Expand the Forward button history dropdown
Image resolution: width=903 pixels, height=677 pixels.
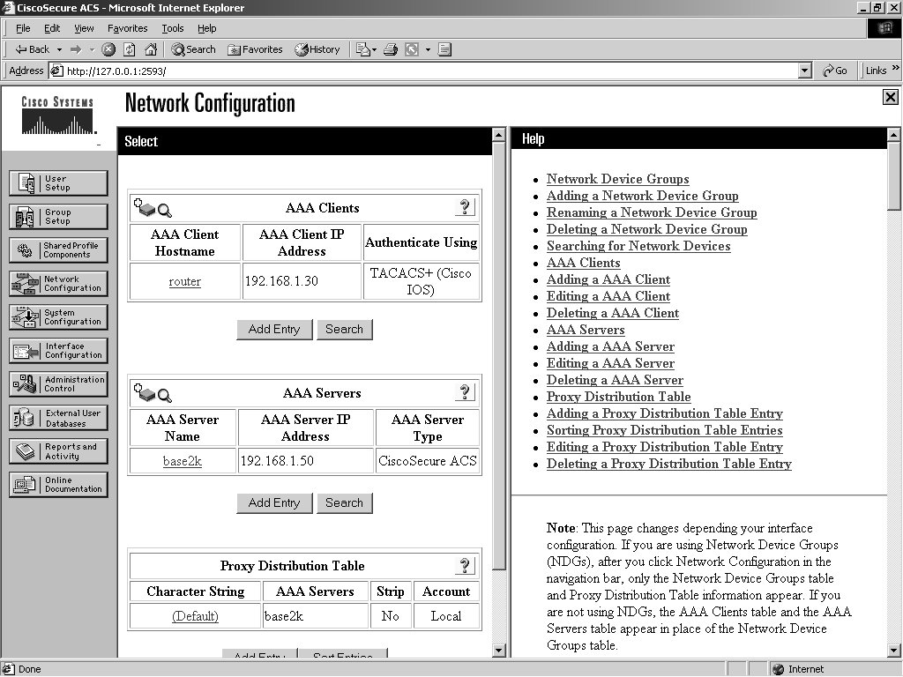tap(92, 49)
